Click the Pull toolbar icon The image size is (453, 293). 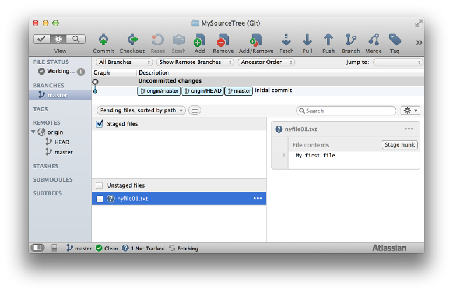pos(307,40)
